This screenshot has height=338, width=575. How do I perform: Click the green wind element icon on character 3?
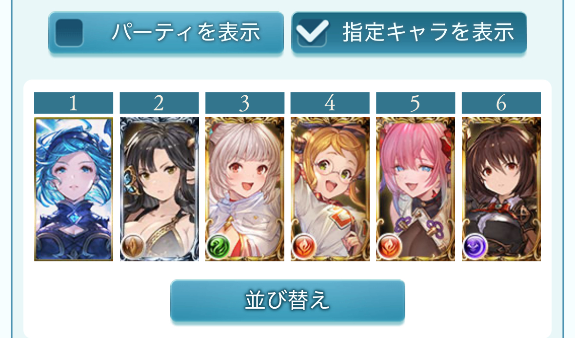point(218,246)
